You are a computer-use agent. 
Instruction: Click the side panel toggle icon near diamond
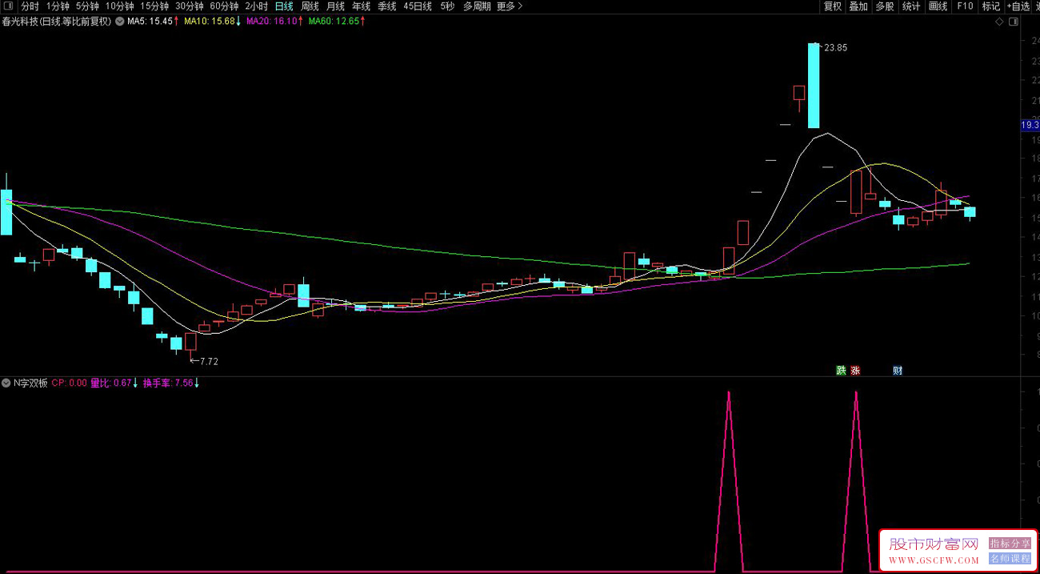coord(1012,22)
